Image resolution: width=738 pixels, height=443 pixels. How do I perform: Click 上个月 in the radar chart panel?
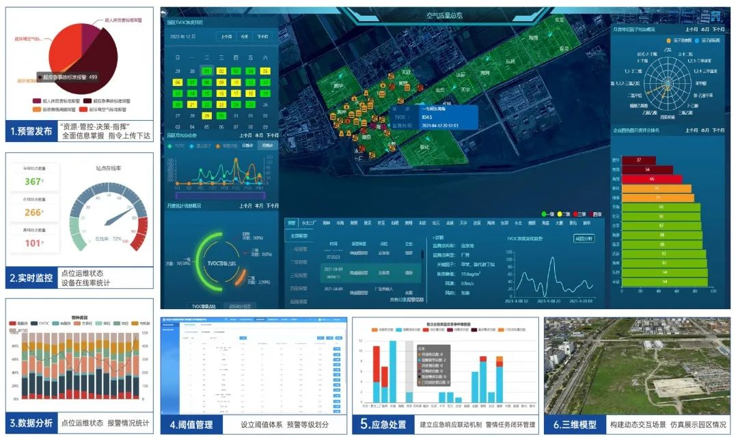[x=692, y=29]
